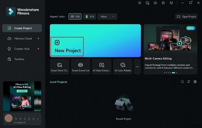Refresh the Local Projects list
The width and height of the screenshot is (202, 128).
click(x=189, y=82)
